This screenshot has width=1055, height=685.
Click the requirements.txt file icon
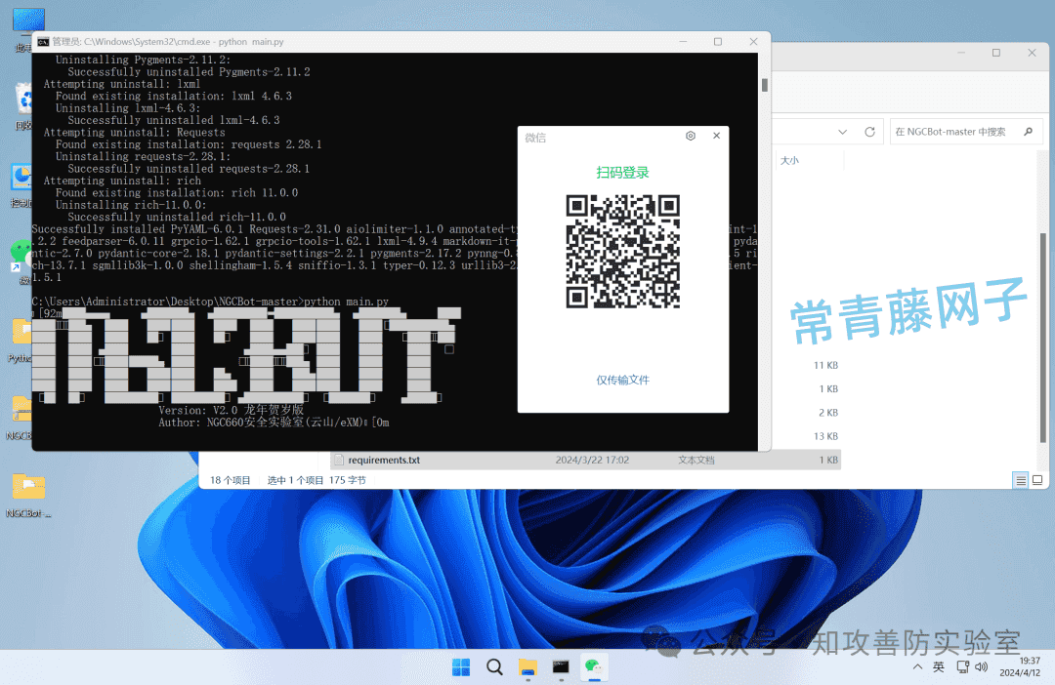point(339,461)
